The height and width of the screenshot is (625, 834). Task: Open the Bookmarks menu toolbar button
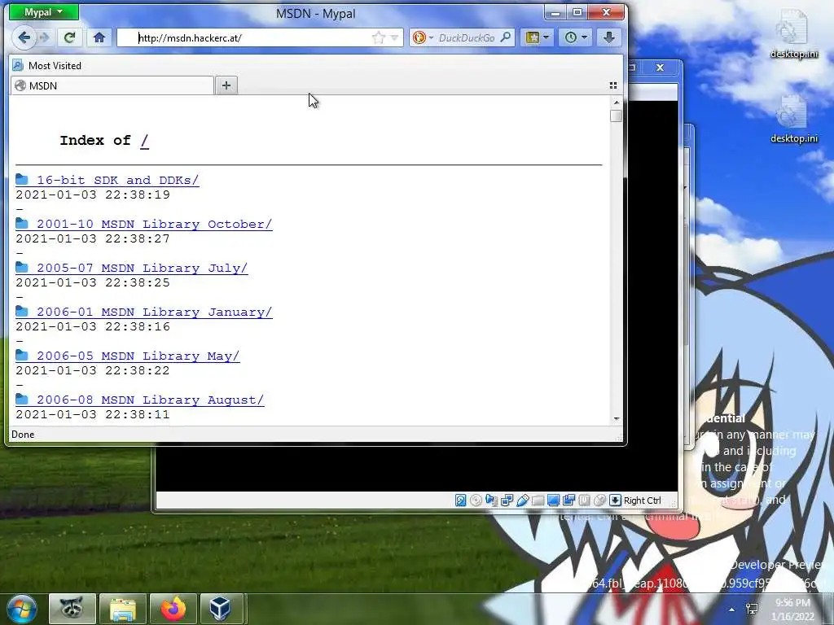[x=538, y=37]
